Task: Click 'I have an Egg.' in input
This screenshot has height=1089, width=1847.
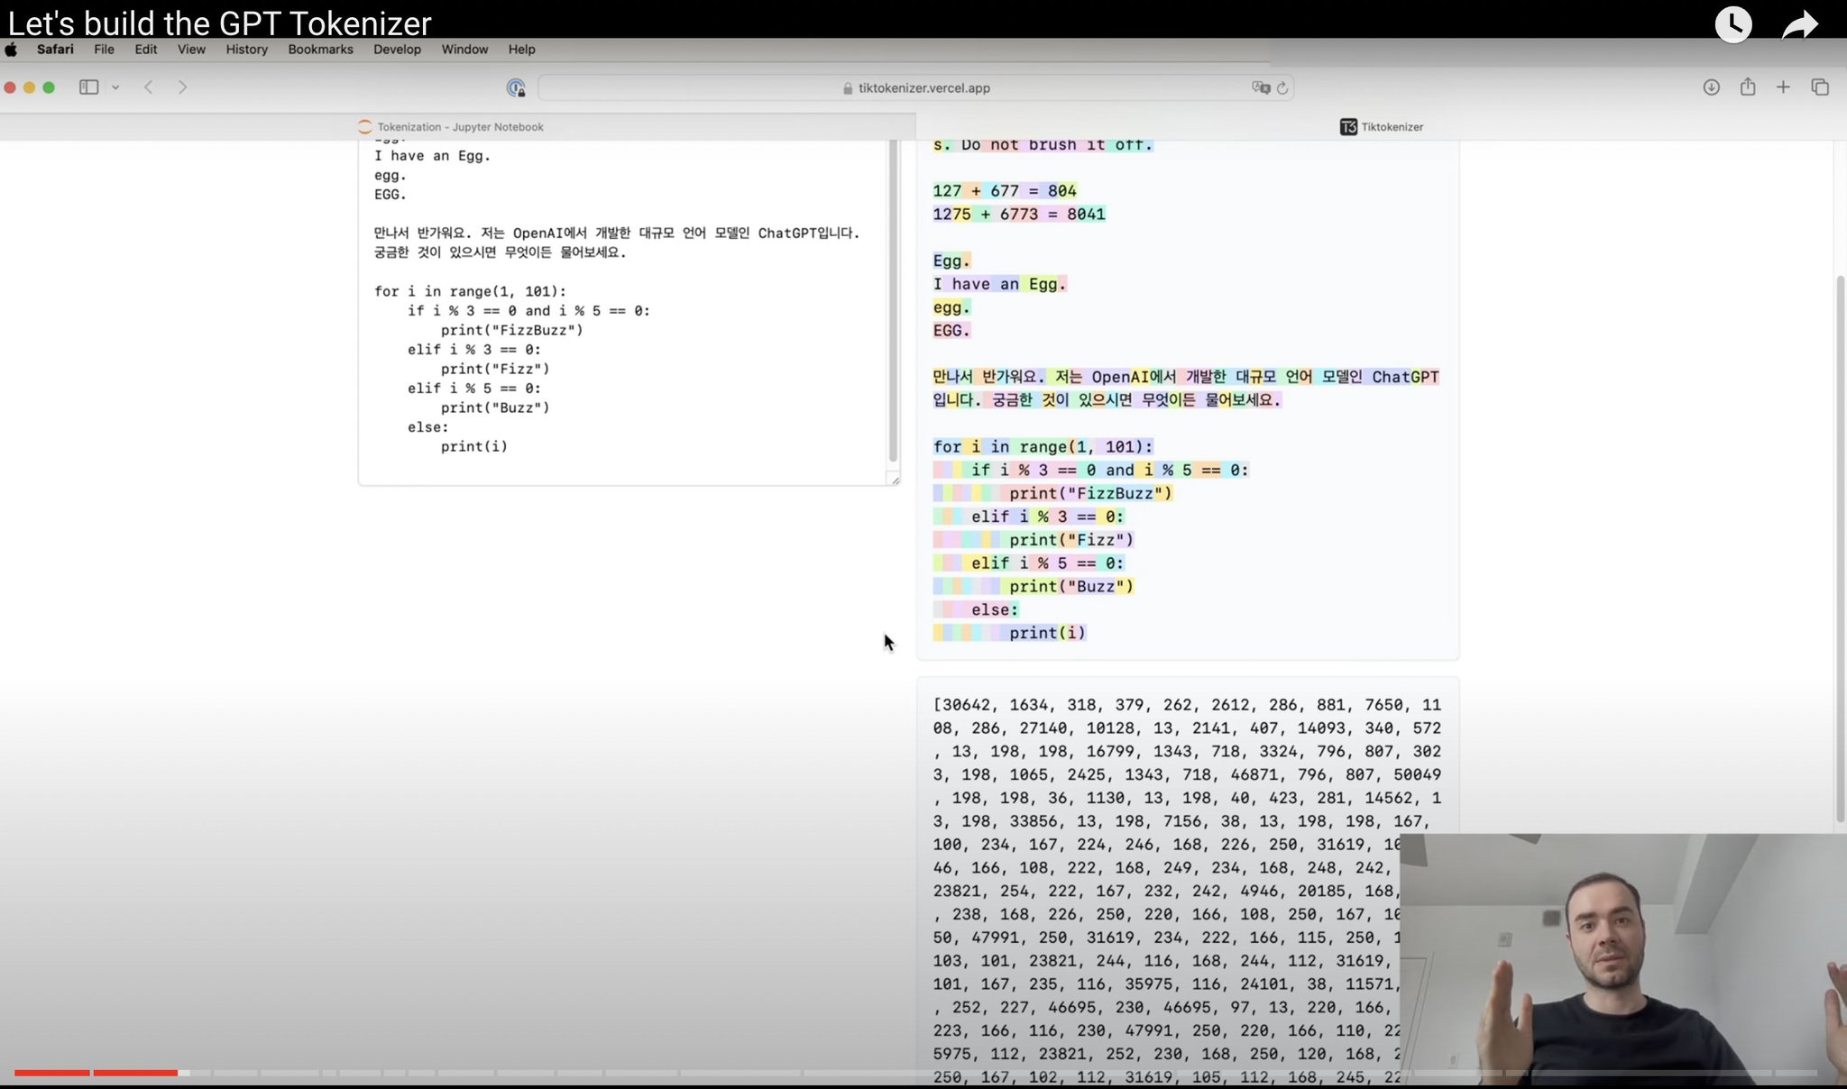Action: click(x=432, y=156)
